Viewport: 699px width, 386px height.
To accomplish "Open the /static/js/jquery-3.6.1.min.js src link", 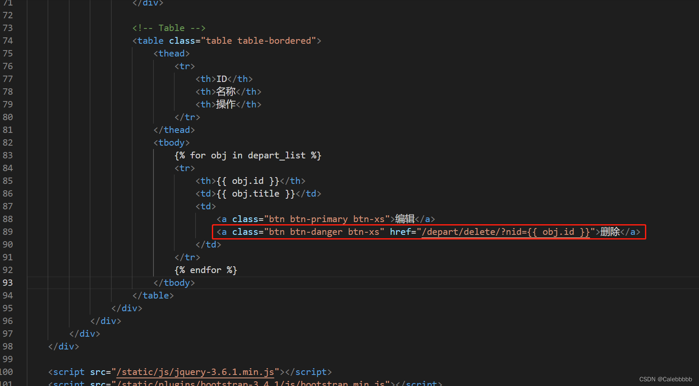I will click(195, 372).
